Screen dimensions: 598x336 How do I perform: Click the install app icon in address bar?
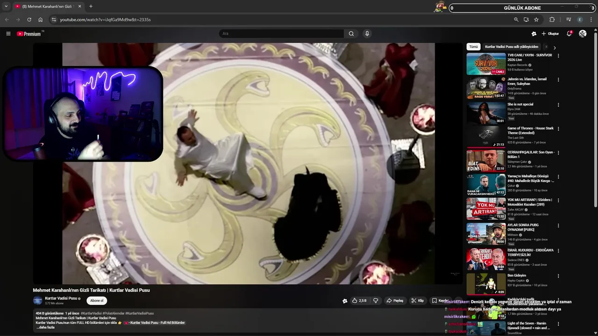tap(526, 20)
